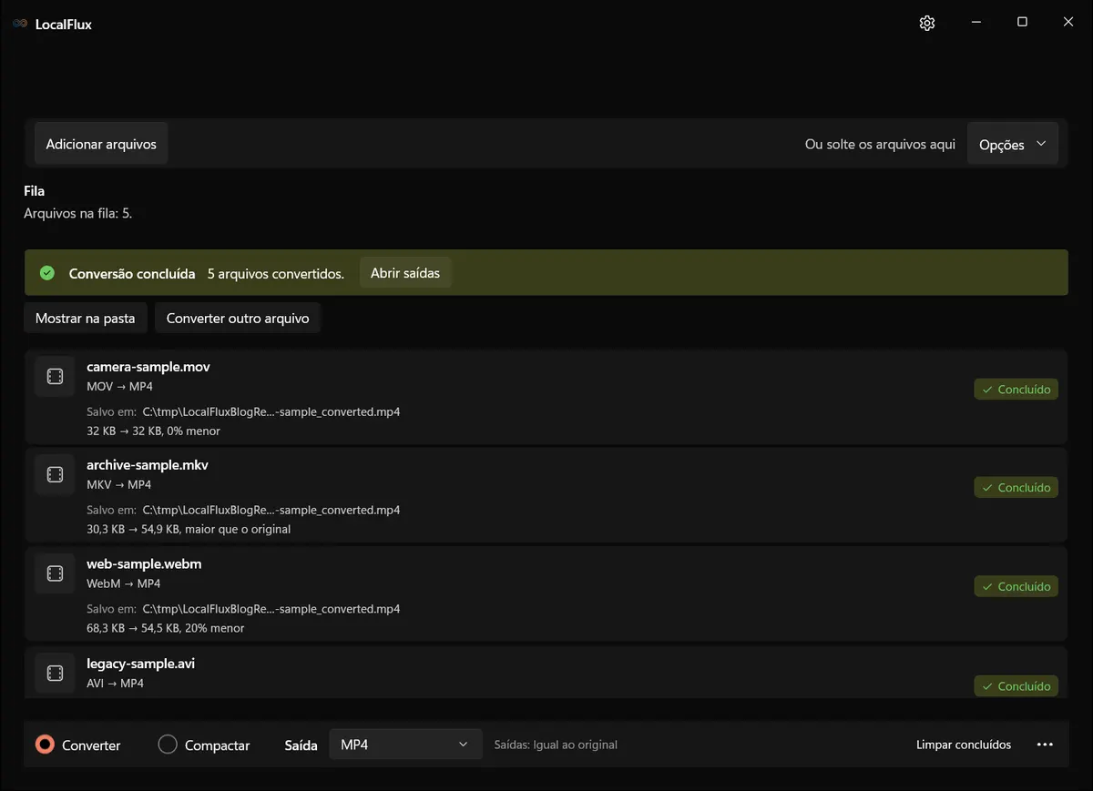Click the Abrir saídas button

tap(405, 273)
